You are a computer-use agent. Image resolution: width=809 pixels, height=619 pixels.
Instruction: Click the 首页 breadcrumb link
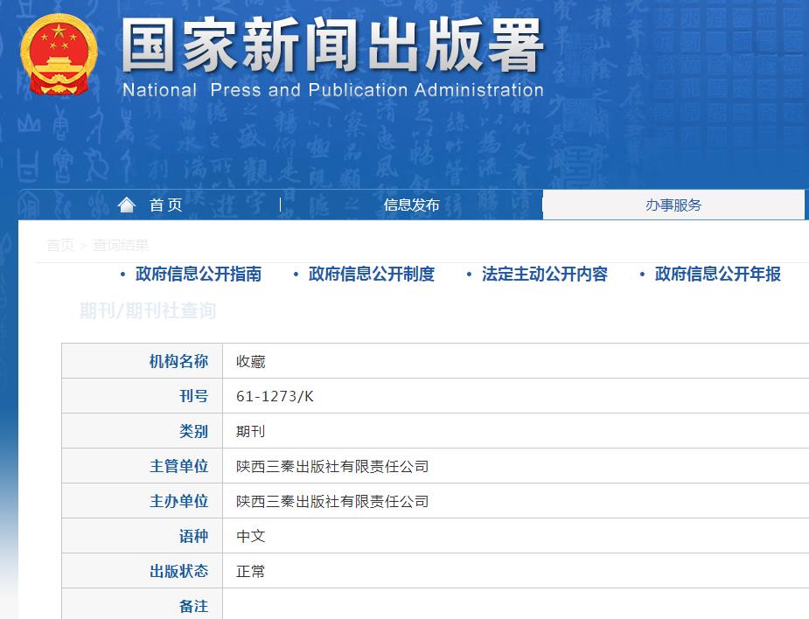click(x=60, y=246)
